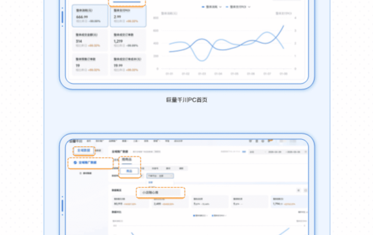Image resolution: width=373 pixels, height=235 pixels.
Task: Expand the 下单平台 dropdown
Action: [160, 176]
